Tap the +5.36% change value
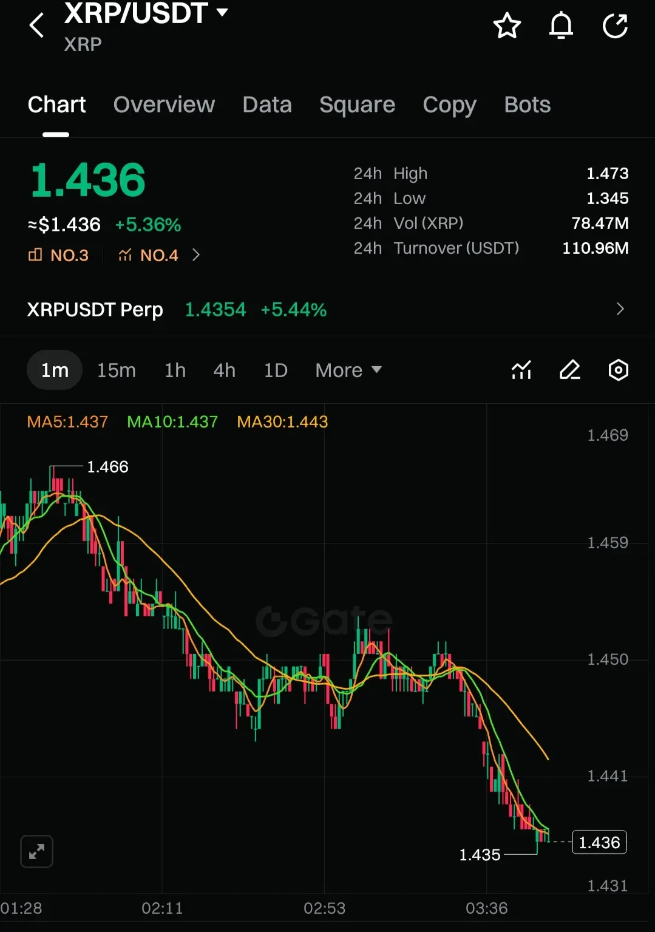 pos(148,225)
